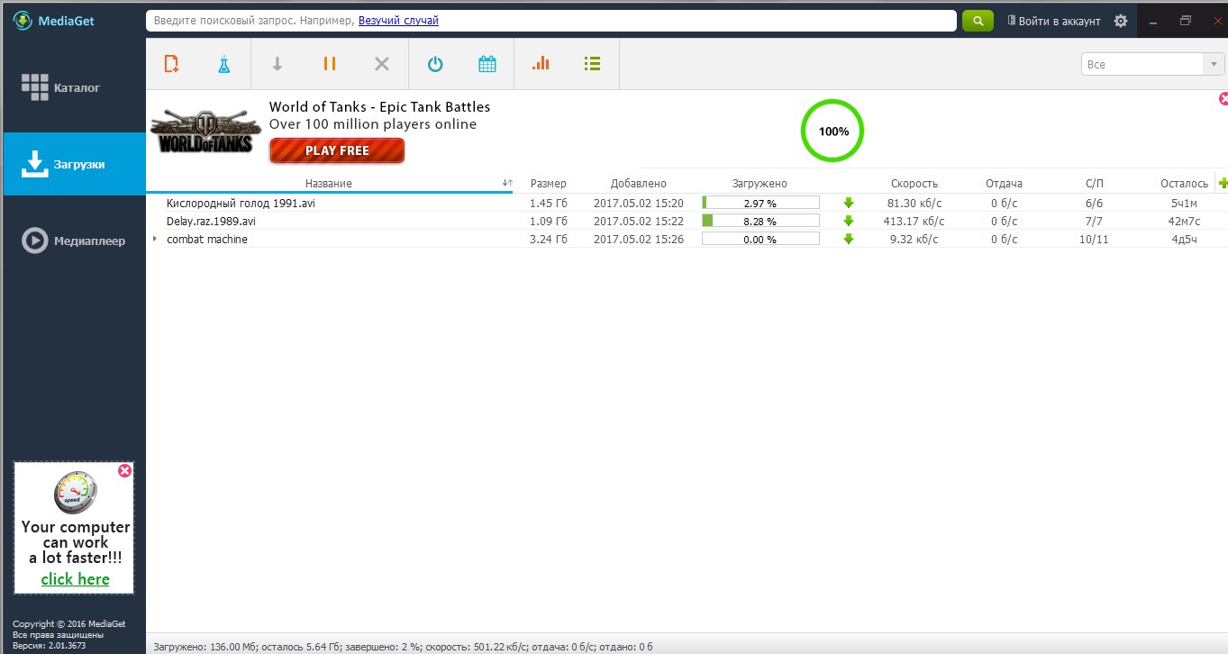Sort by the С/П column header

tap(1094, 184)
